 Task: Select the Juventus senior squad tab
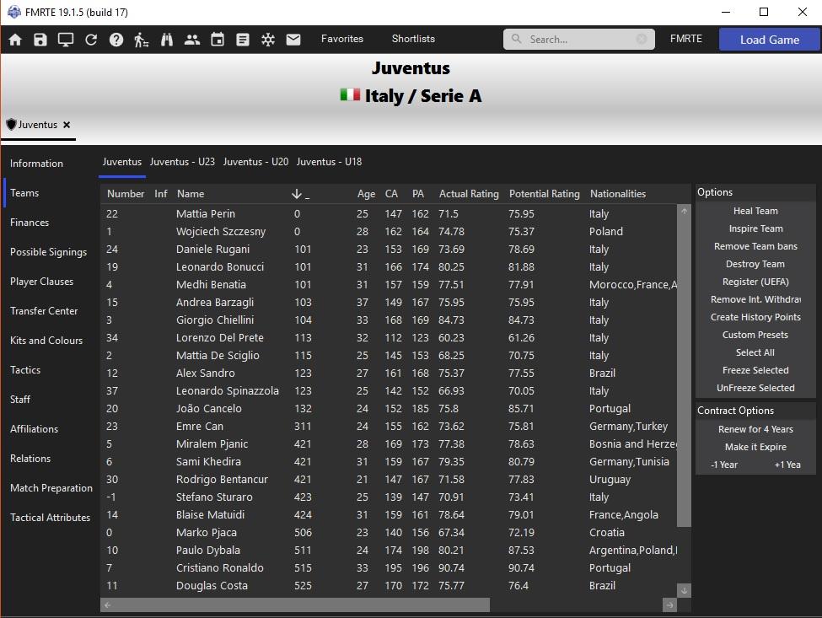[122, 162]
